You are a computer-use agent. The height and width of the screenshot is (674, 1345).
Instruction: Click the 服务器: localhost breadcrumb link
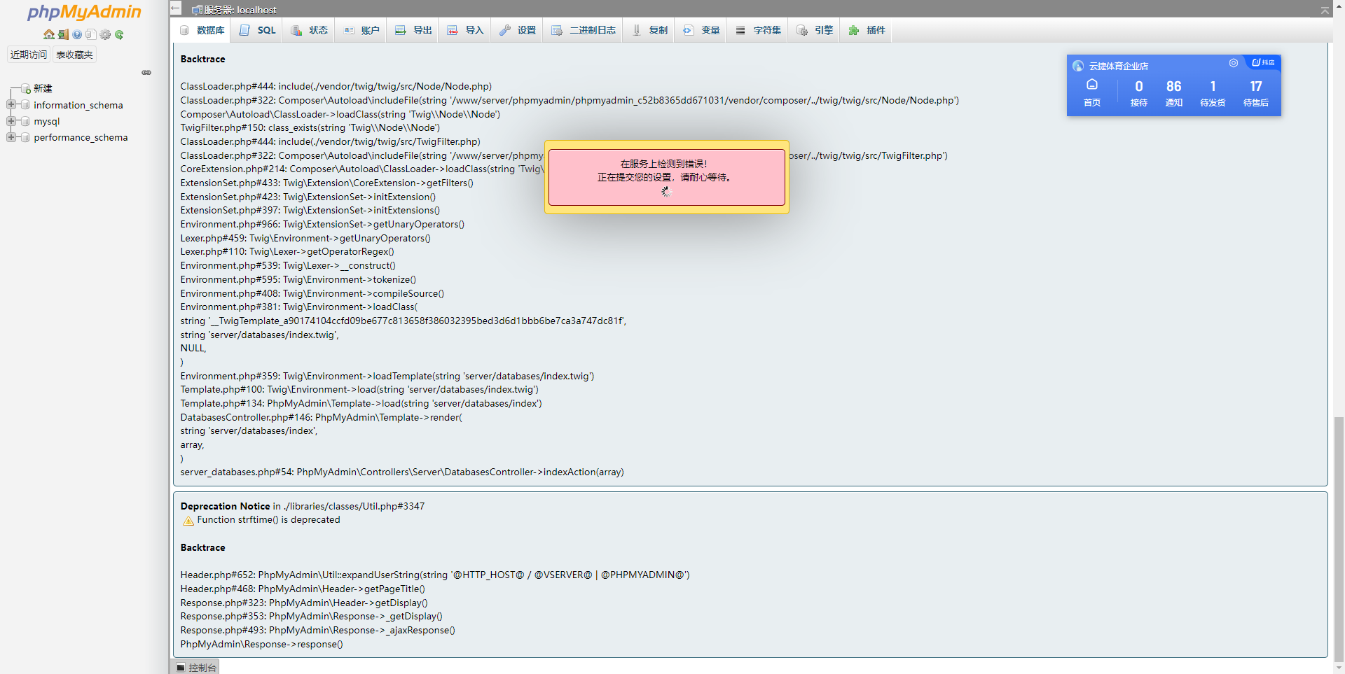point(240,10)
